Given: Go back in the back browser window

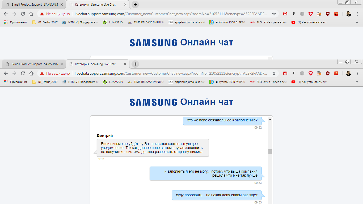Looking at the screenshot, I should click(6, 14).
